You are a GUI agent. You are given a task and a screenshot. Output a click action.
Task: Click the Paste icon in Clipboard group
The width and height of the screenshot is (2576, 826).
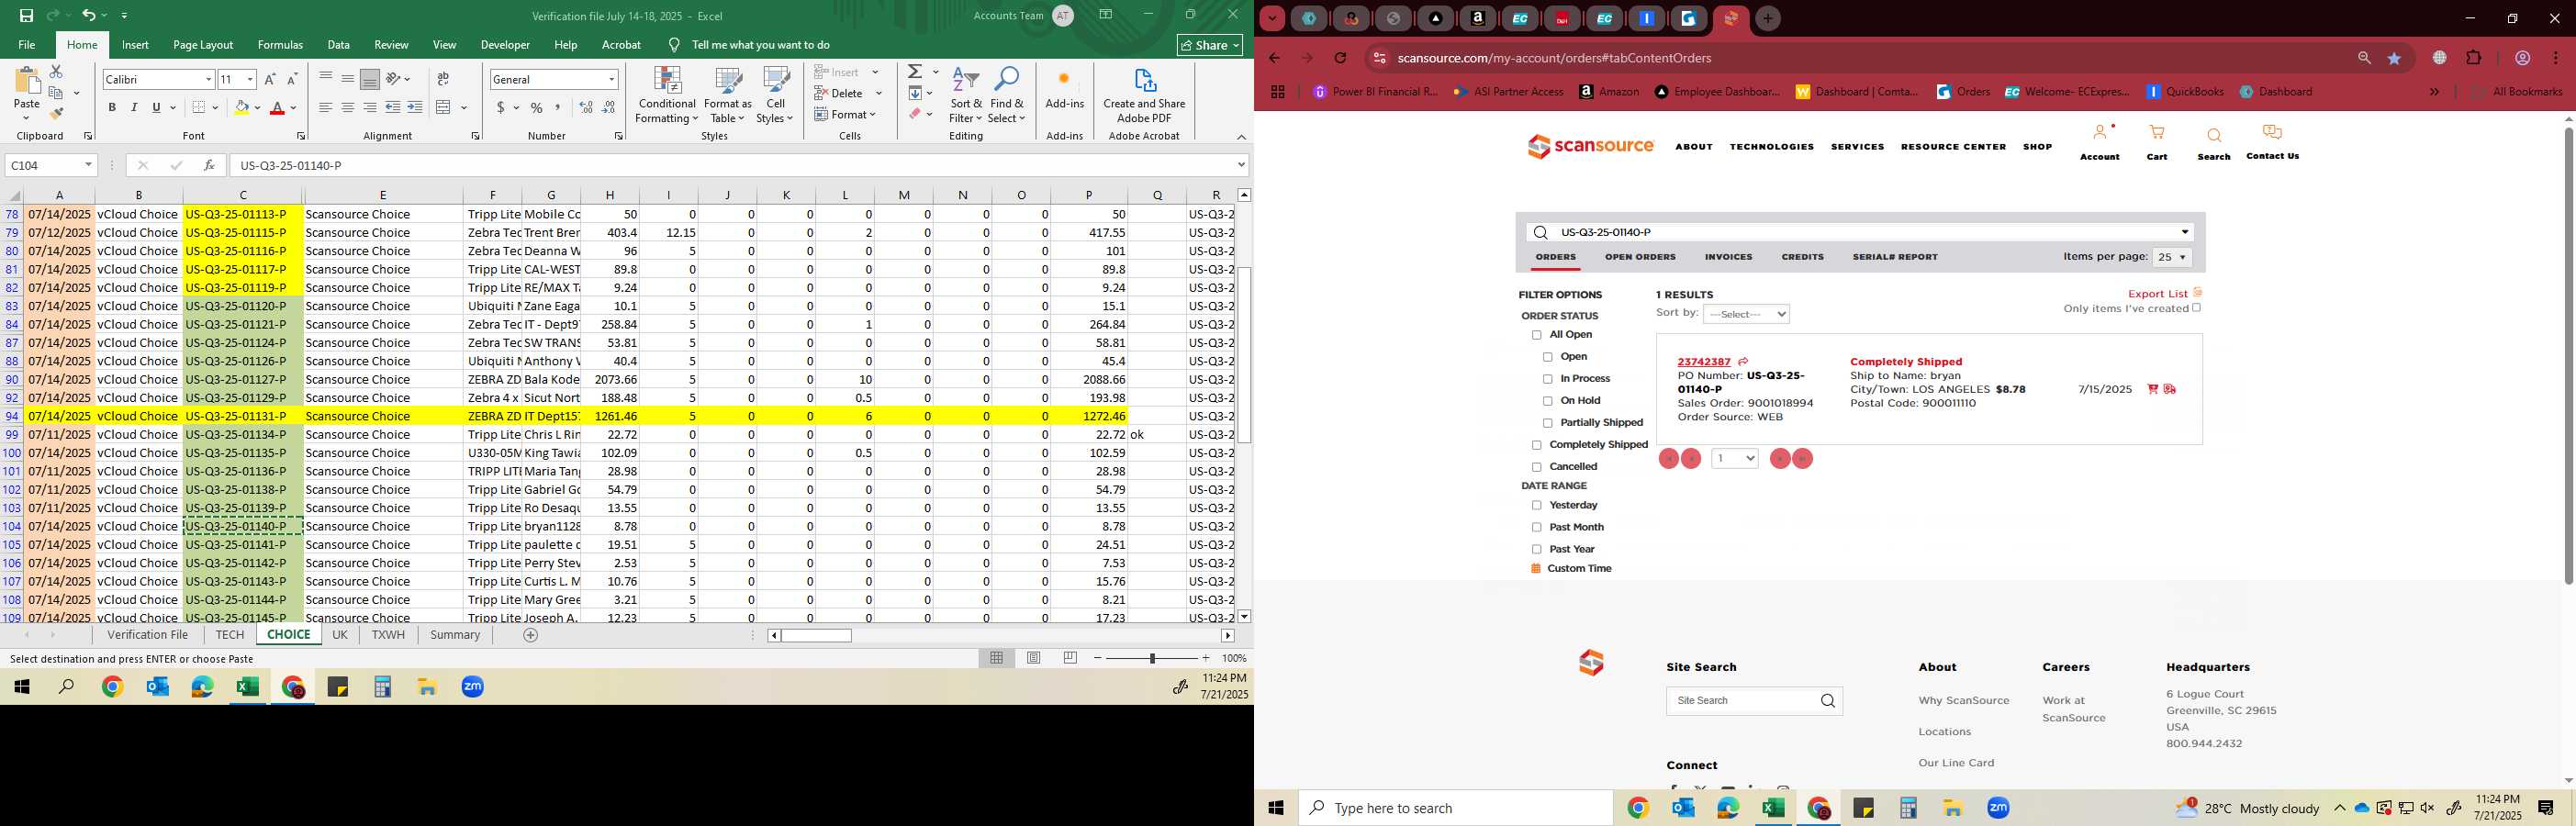pos(27,81)
